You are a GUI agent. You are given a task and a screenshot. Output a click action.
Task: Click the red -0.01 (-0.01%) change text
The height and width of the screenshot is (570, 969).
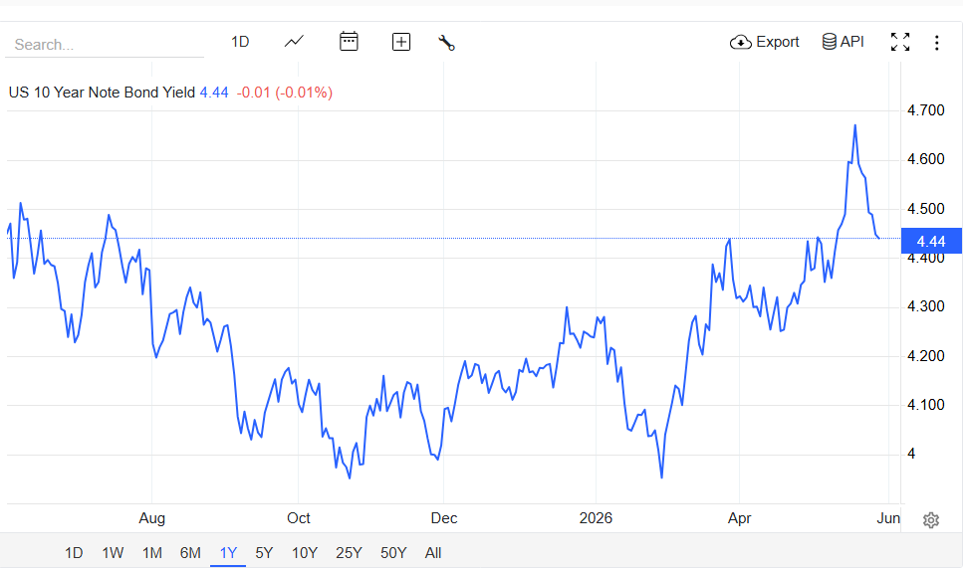pos(285,93)
